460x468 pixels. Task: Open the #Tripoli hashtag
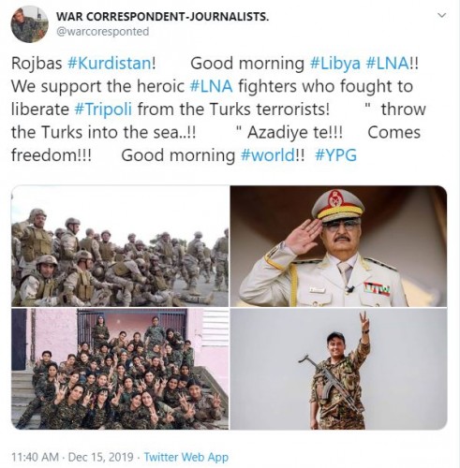103,110
